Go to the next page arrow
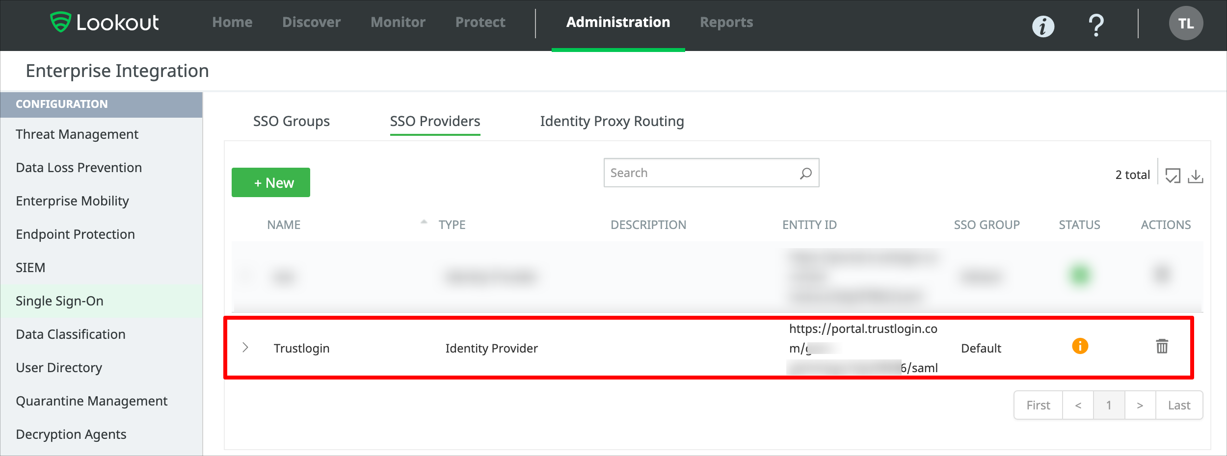The width and height of the screenshot is (1227, 456). point(1140,405)
